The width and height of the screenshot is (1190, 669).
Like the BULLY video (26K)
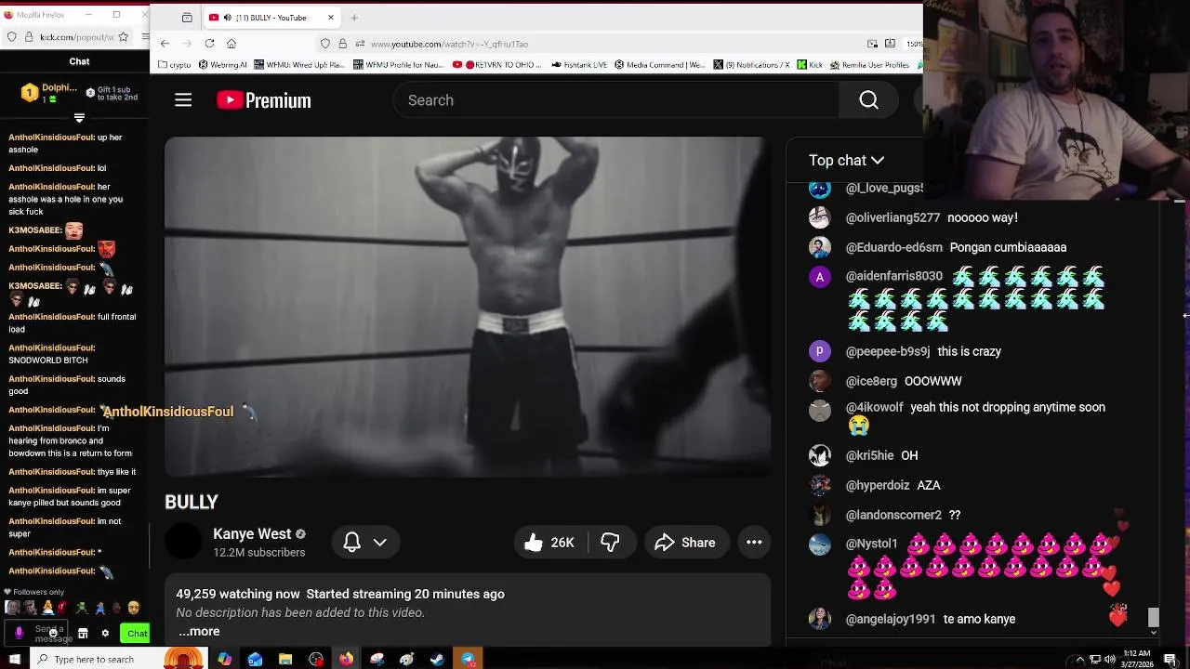coord(549,543)
